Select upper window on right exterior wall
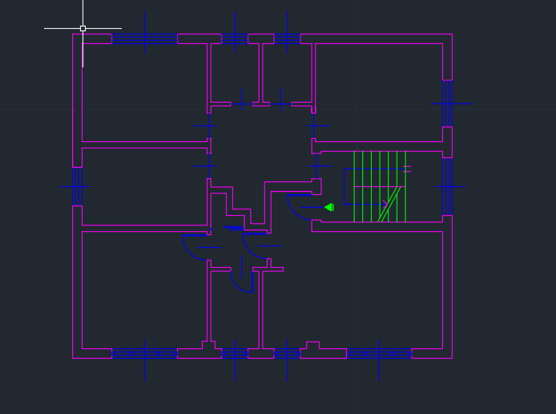556x414 pixels. 447,103
